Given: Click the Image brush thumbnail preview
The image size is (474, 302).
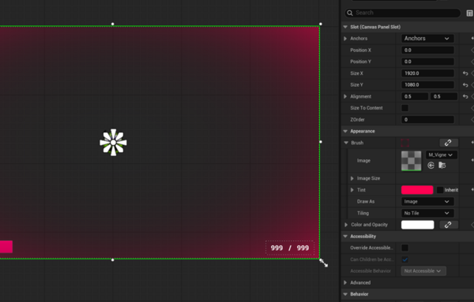Looking at the screenshot, I should click(411, 161).
